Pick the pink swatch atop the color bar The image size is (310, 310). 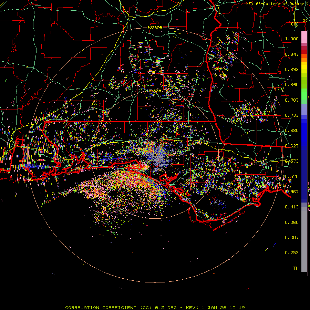(304, 37)
